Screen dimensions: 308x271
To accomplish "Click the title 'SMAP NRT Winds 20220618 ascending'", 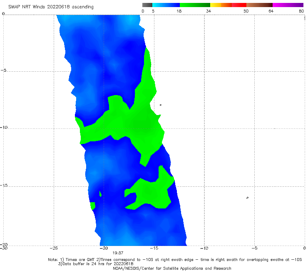I will pos(51,7).
